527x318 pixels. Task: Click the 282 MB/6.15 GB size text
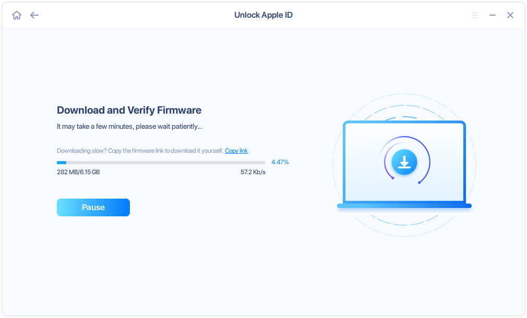pyautogui.click(x=78, y=172)
